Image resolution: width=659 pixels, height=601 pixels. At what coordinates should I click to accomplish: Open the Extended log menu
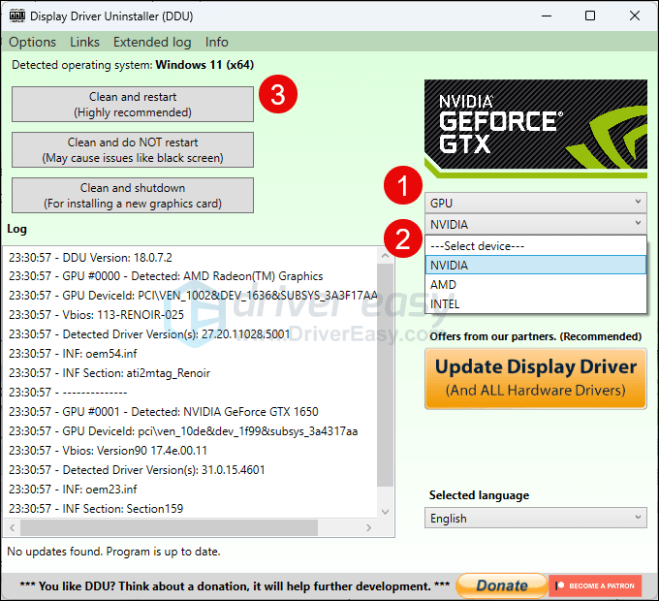coord(152,42)
